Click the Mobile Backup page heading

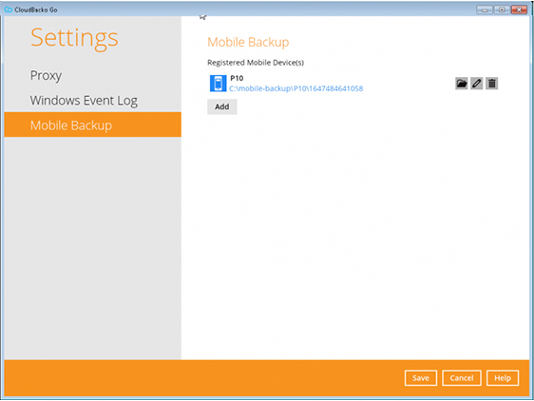(248, 42)
